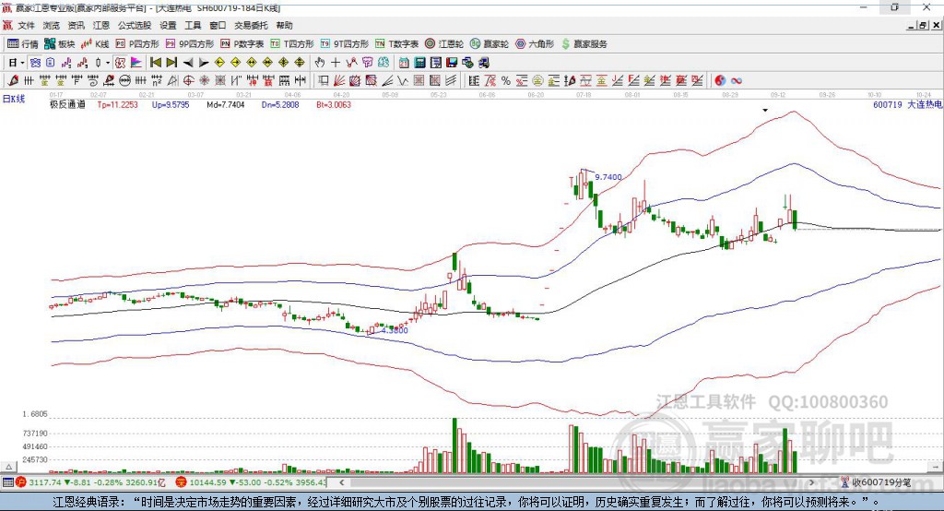Click the Md=7.7404 indicator value
Viewport: 944px width, 511px height.
226,105
